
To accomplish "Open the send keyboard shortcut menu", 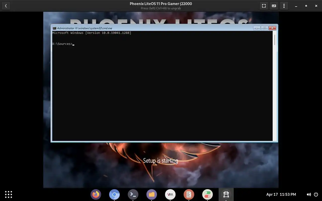I will coord(274,6).
